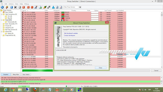Screen dimensions: 163x92
Task: Click the document with red checkmark toolbar icon
Action: pyautogui.click(x=61, y=7)
